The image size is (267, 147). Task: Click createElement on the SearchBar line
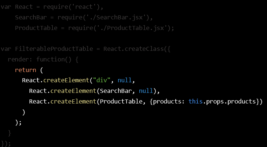coord(73,91)
